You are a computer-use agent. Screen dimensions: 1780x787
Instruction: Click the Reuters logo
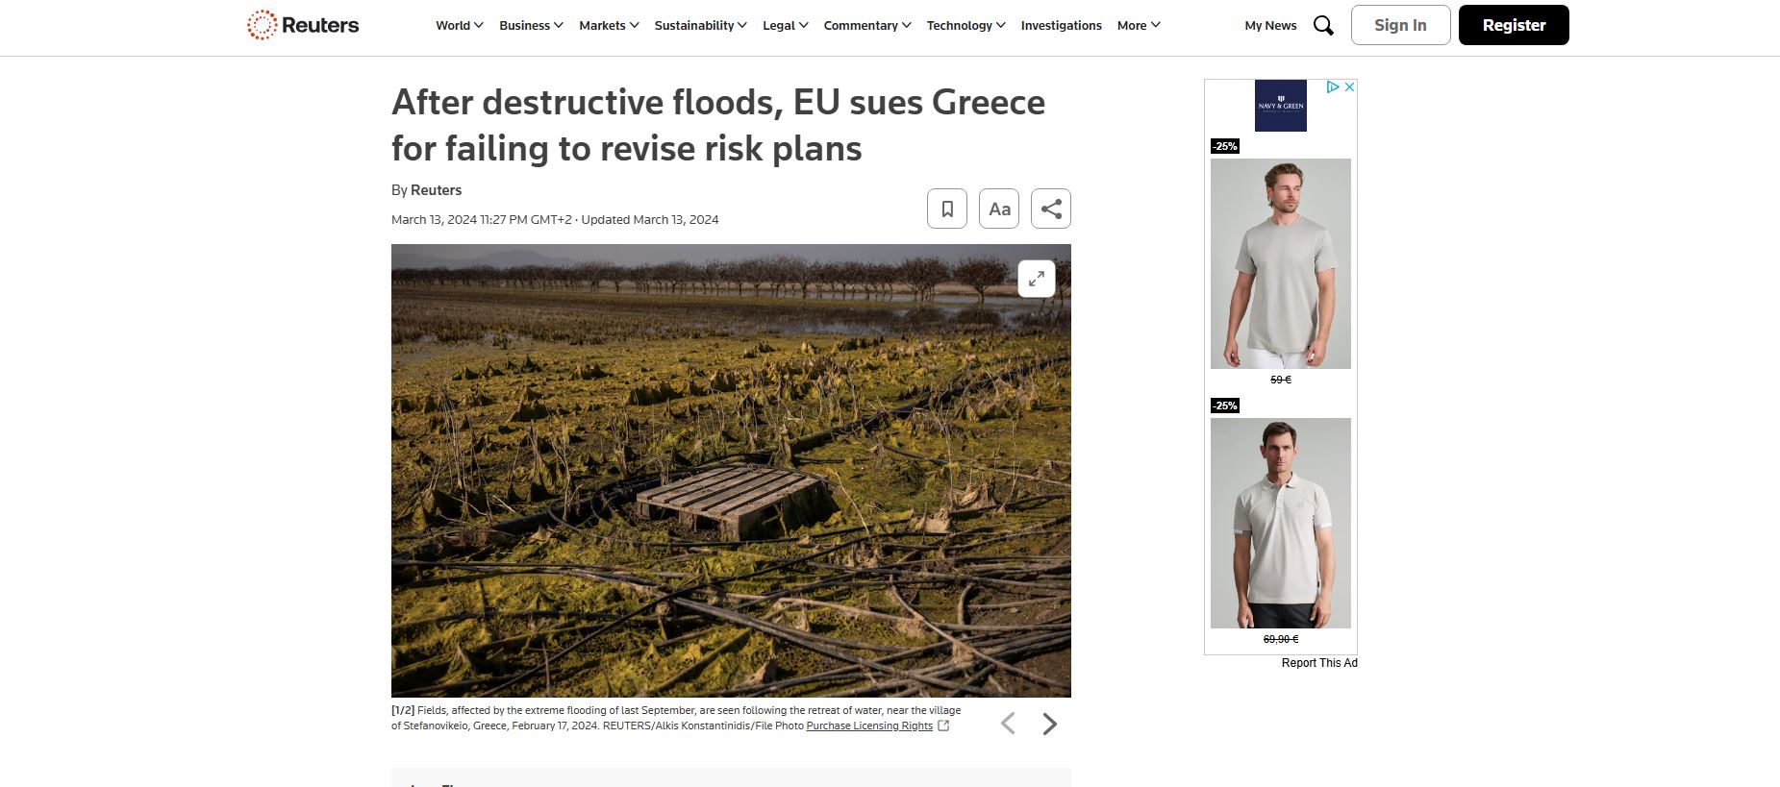[x=303, y=25]
